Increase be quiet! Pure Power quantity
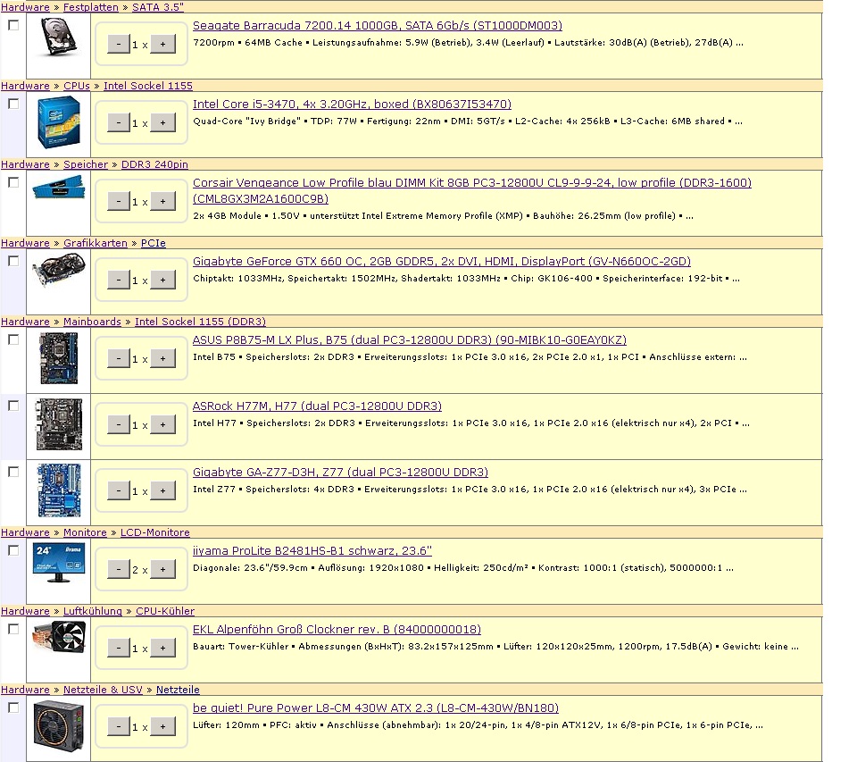This screenshot has width=857, height=762. tap(162, 727)
